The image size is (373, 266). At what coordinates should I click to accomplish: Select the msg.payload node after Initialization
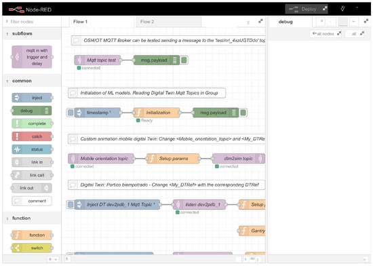coord(216,113)
